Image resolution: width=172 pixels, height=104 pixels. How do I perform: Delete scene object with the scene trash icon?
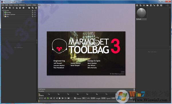tap(36, 8)
